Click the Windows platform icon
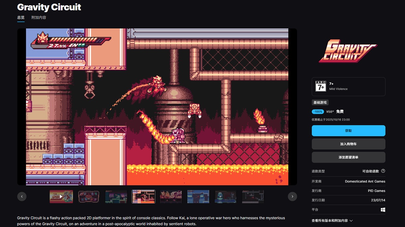Image resolution: width=405 pixels, height=227 pixels. 383,210
